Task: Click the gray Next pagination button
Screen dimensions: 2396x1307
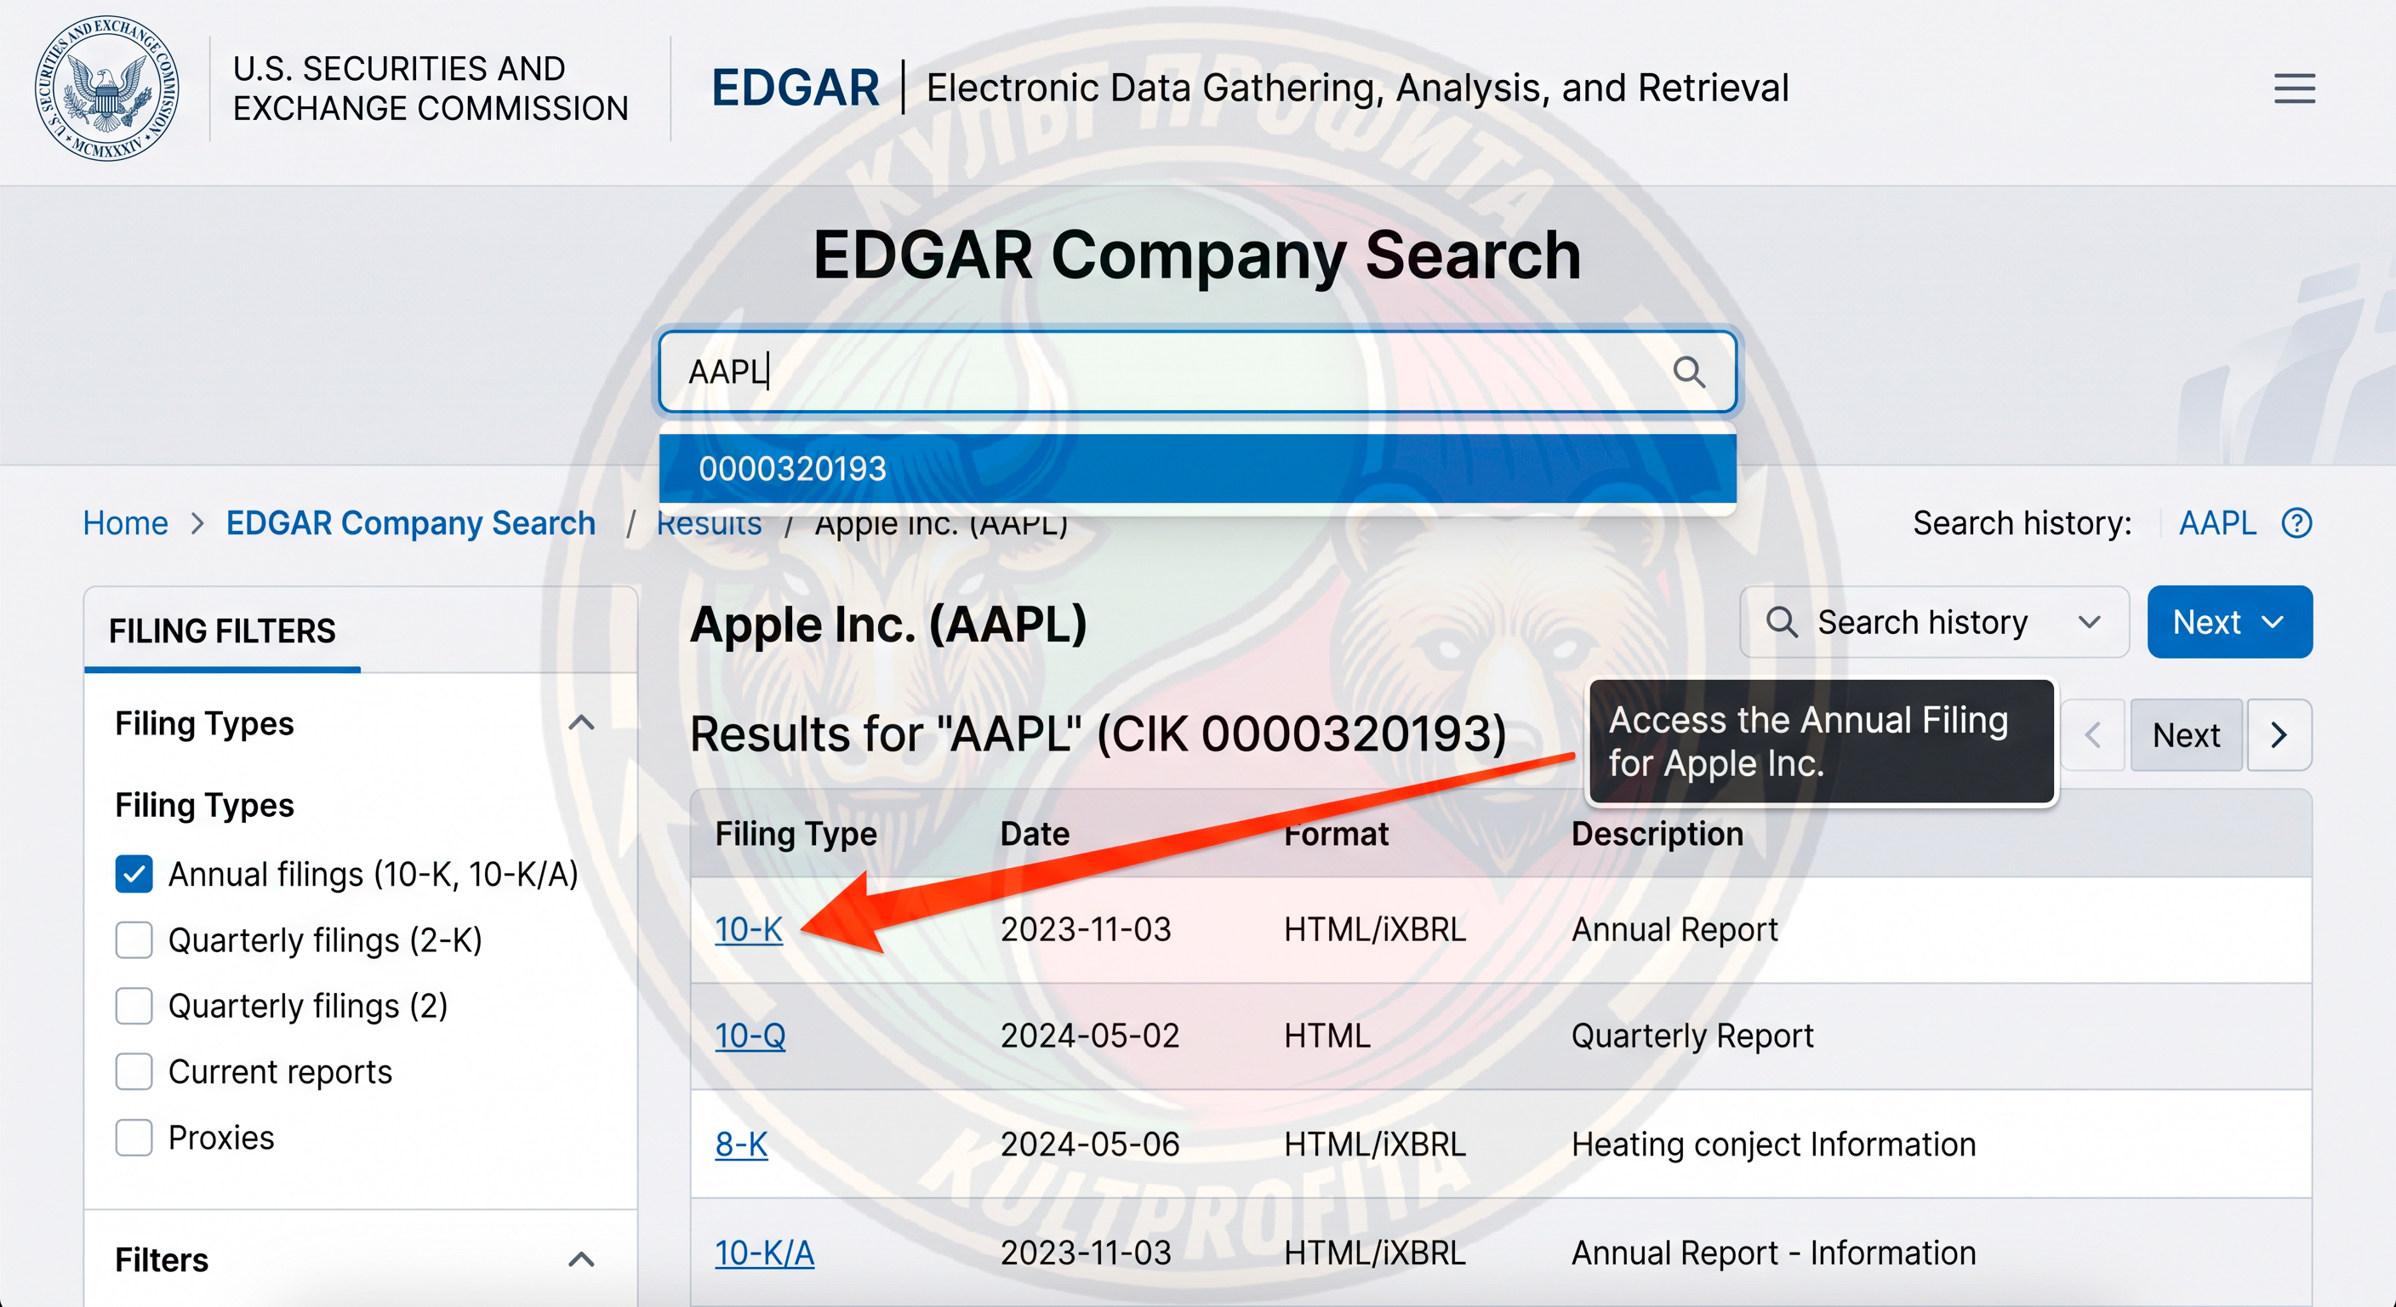Action: pos(2186,735)
